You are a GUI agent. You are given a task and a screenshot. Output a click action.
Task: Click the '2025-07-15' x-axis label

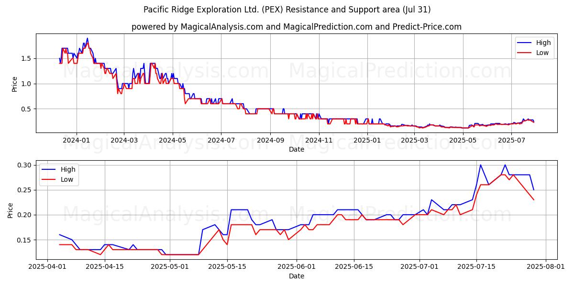[477, 266]
